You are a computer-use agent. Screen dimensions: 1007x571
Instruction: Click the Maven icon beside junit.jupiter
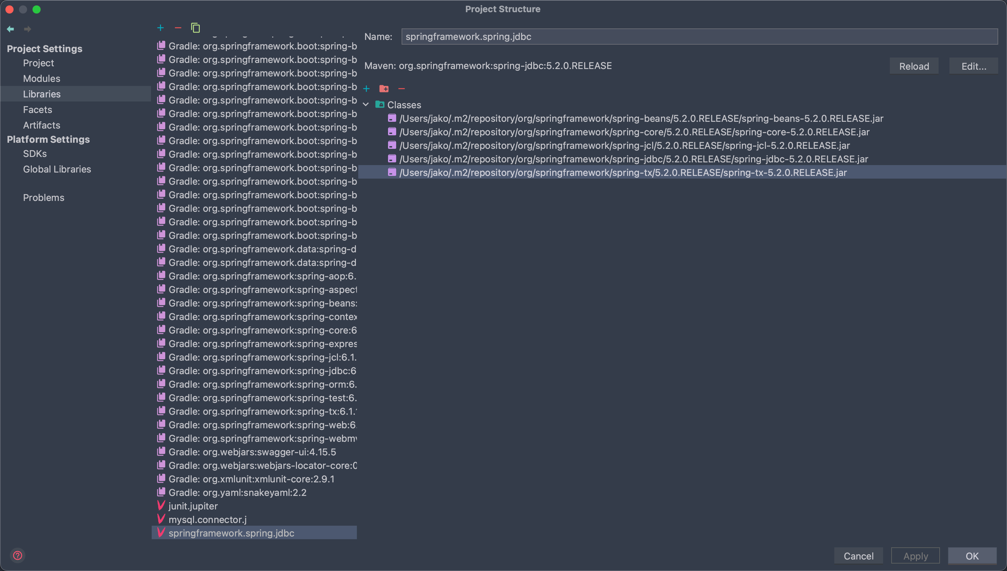click(161, 506)
